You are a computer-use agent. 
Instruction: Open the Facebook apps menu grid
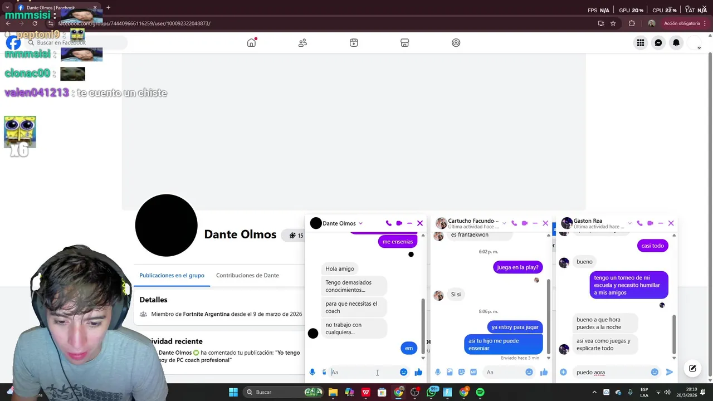click(641, 43)
